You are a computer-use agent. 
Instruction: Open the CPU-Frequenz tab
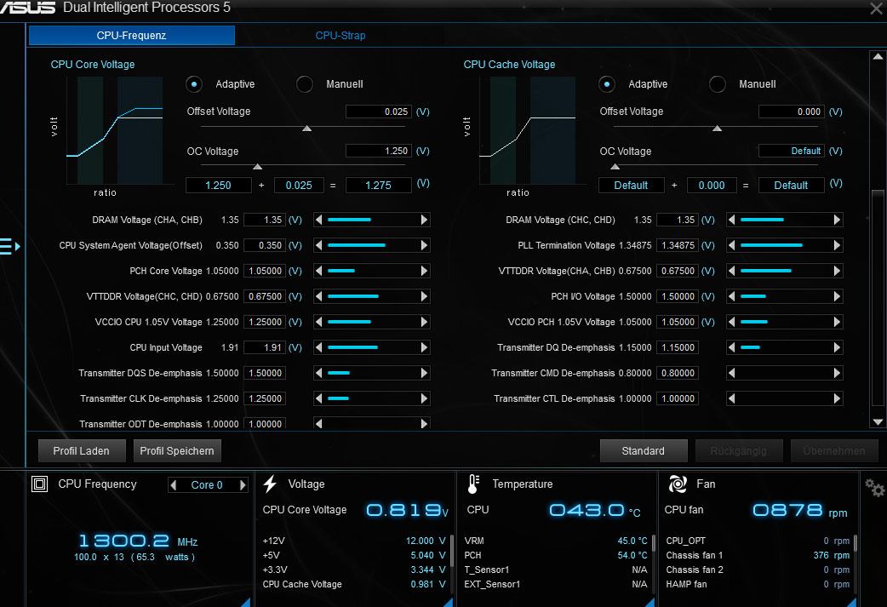[x=131, y=36]
